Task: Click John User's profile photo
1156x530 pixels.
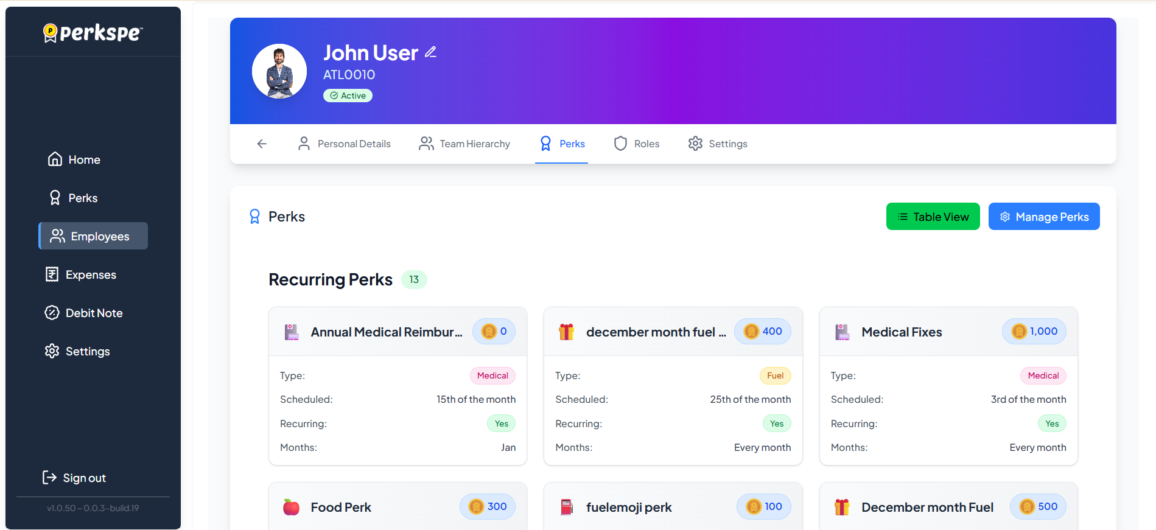Action: (x=279, y=71)
